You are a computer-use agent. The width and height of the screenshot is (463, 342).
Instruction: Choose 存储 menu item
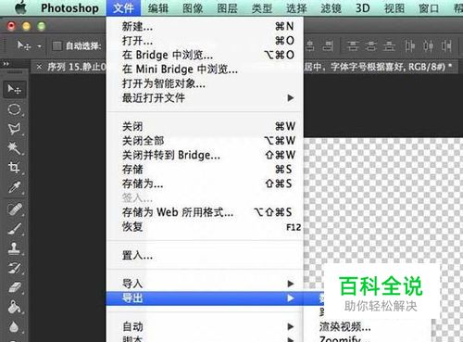[x=205, y=170]
